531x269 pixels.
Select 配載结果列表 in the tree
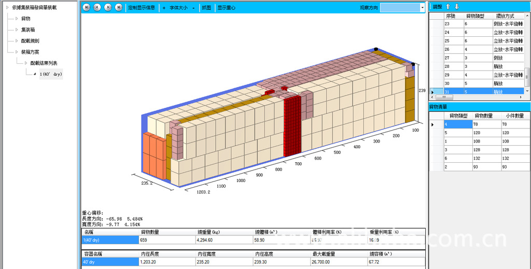(x=44, y=63)
